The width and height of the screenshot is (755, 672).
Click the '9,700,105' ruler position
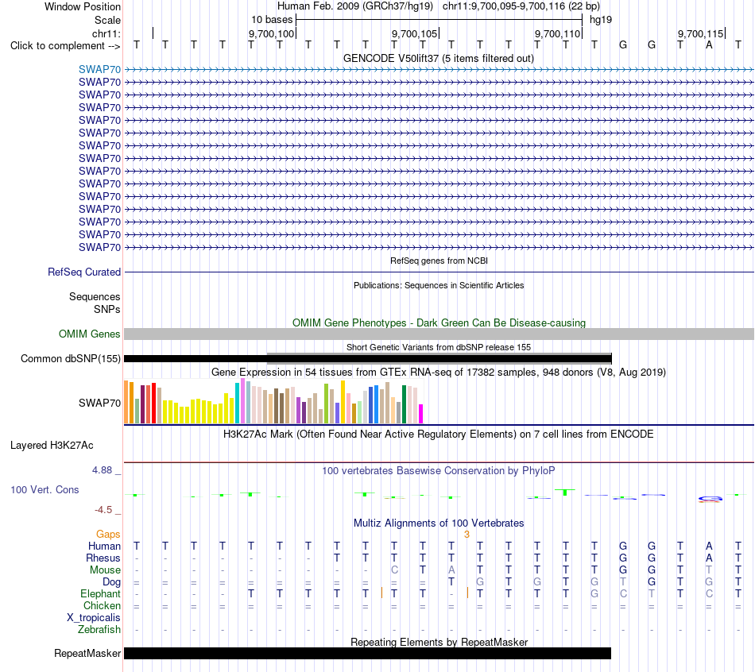pos(414,33)
